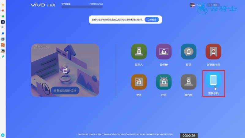Click the 云相册 label text
This screenshot has height=138, width=245.
(x=164, y=65)
